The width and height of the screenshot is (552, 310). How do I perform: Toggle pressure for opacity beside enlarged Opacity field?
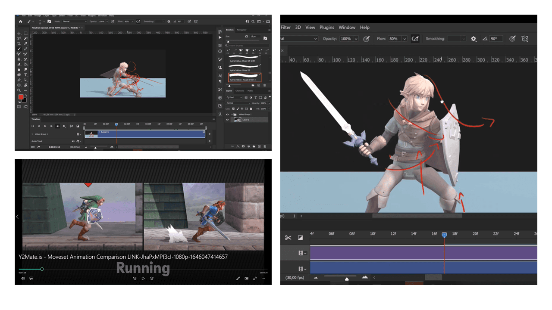click(x=366, y=39)
